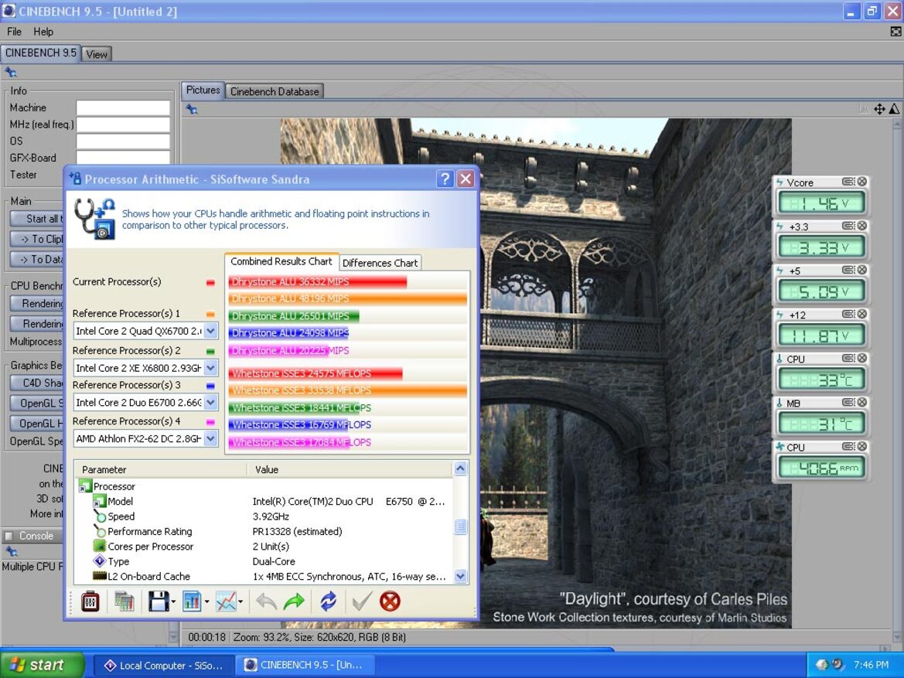904x678 pixels.
Task: Click the MHz real freq input field
Action: tap(124, 124)
